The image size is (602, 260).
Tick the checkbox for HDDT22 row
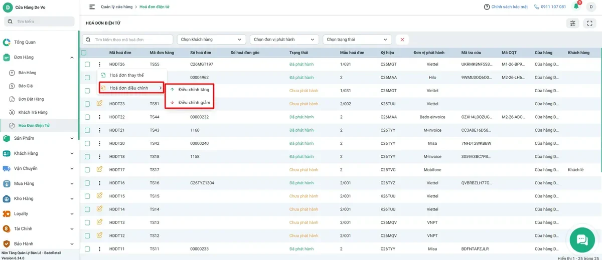[87, 117]
